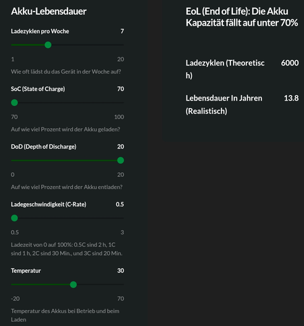The width and height of the screenshot is (304, 326).
Task: Click the Temperatur label
Action: [26, 271]
